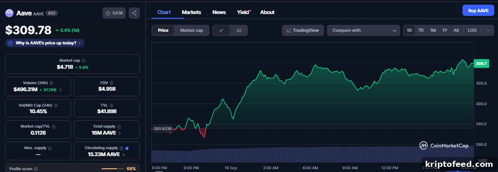
Task: Open the Markets tab
Action: (x=191, y=12)
